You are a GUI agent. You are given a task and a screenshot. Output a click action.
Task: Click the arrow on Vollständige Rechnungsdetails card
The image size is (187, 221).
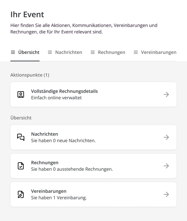[x=166, y=95]
